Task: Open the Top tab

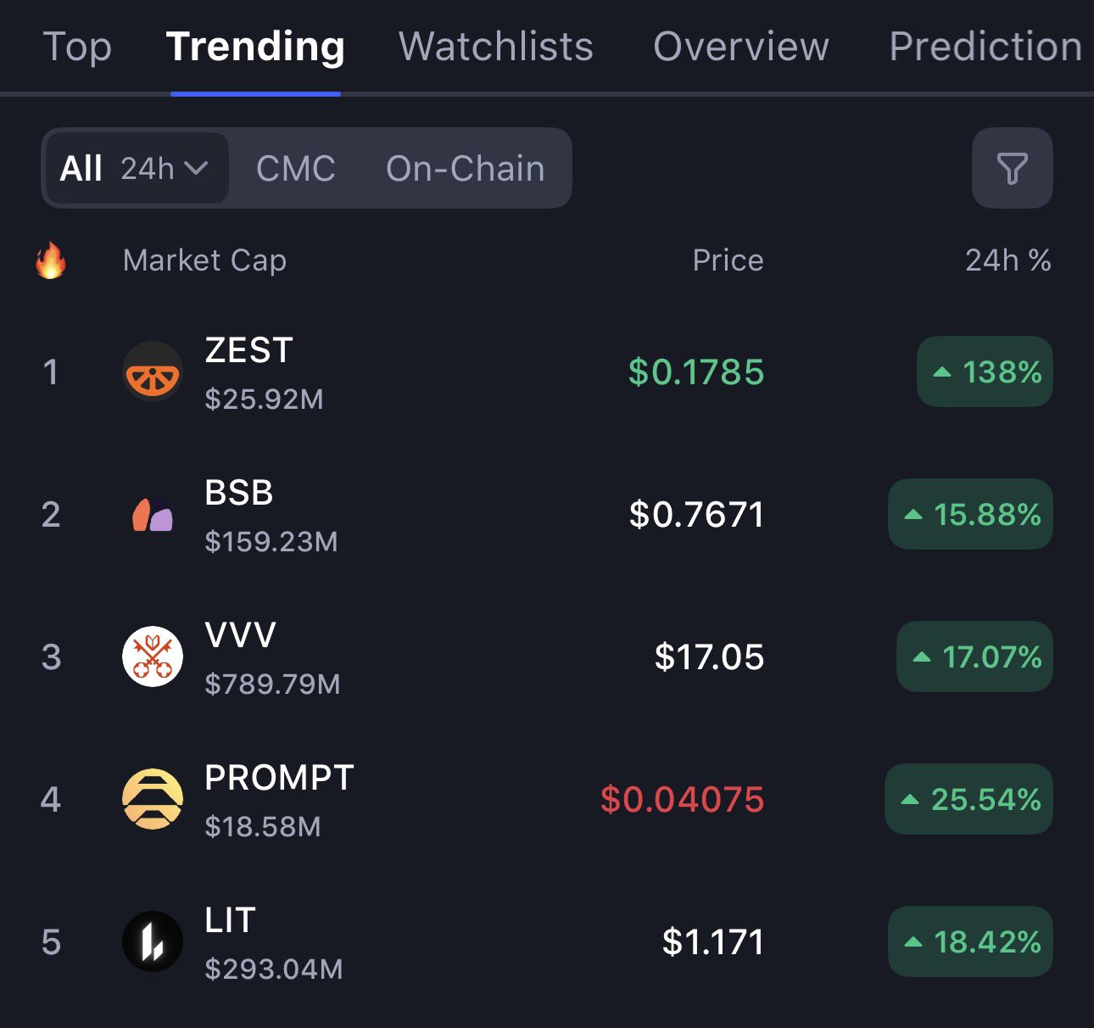Action: [77, 46]
